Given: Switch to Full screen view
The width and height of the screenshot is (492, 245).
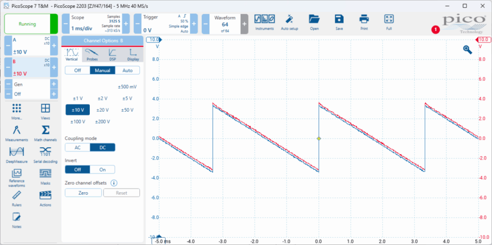Looking at the screenshot, I should click(389, 23).
